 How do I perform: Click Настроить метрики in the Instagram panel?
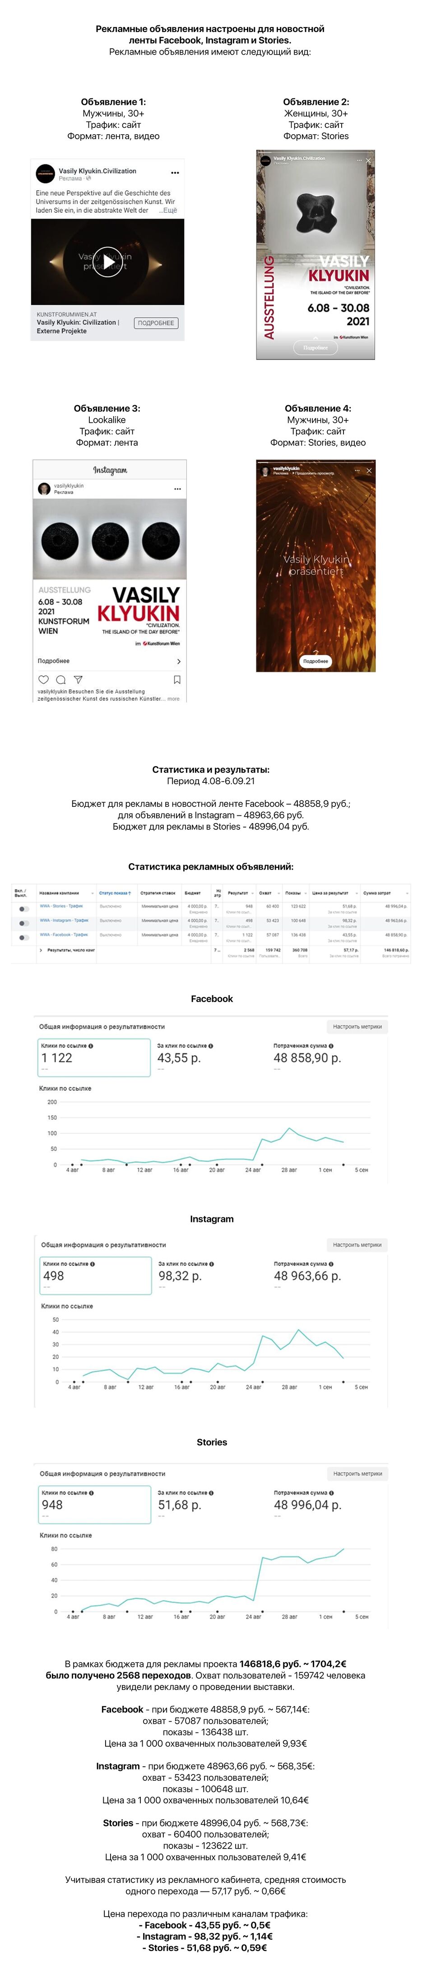pyautogui.click(x=357, y=1245)
